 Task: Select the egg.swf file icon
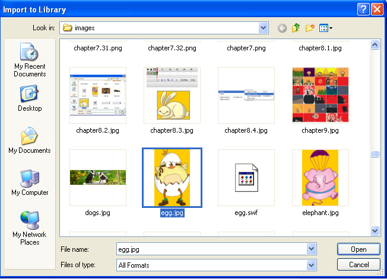[x=246, y=178]
